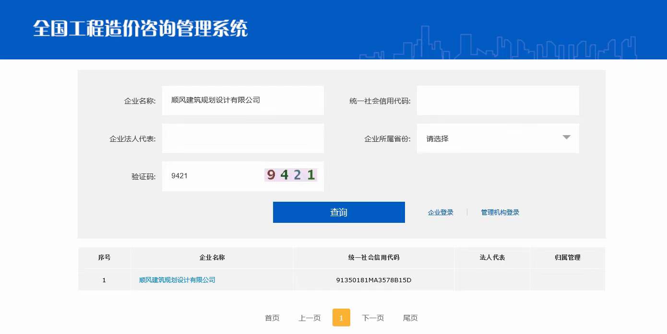Click the 企业名称 column header in table
667x334 pixels.
coord(212,257)
